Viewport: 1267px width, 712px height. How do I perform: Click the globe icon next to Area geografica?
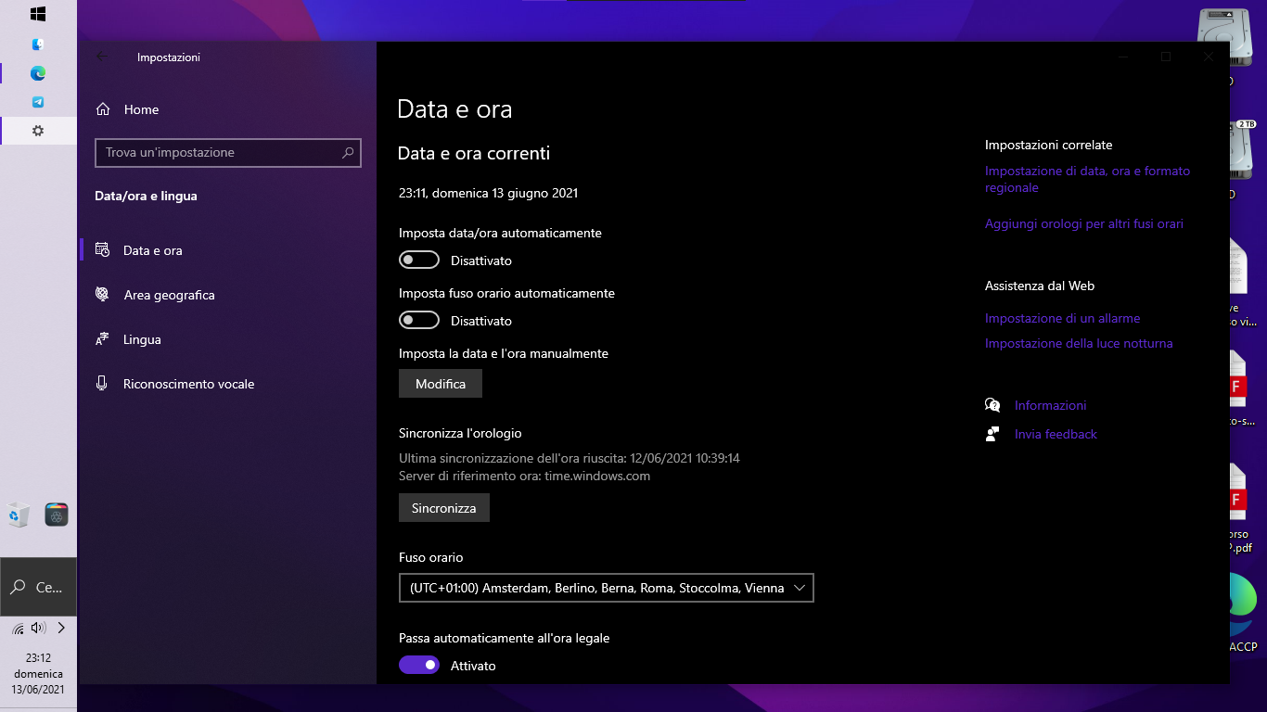tap(102, 294)
